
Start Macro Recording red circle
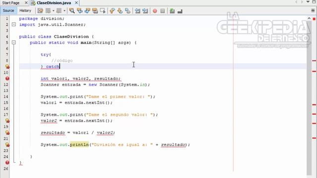tap(155, 11)
